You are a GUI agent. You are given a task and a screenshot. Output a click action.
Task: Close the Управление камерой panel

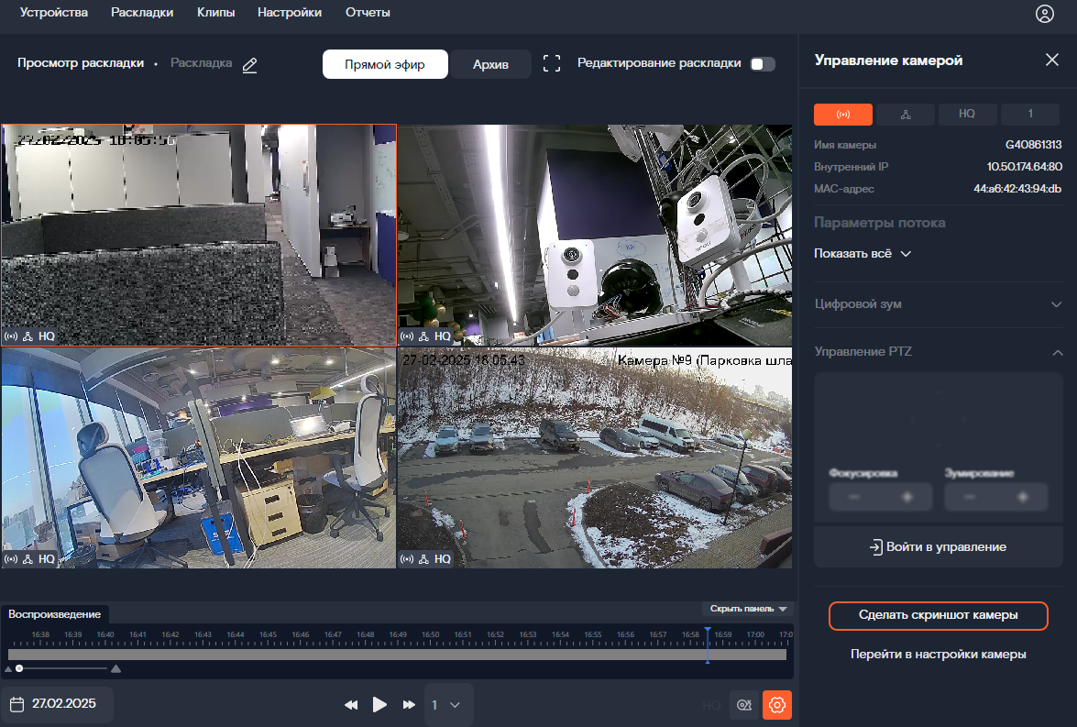[1051, 60]
